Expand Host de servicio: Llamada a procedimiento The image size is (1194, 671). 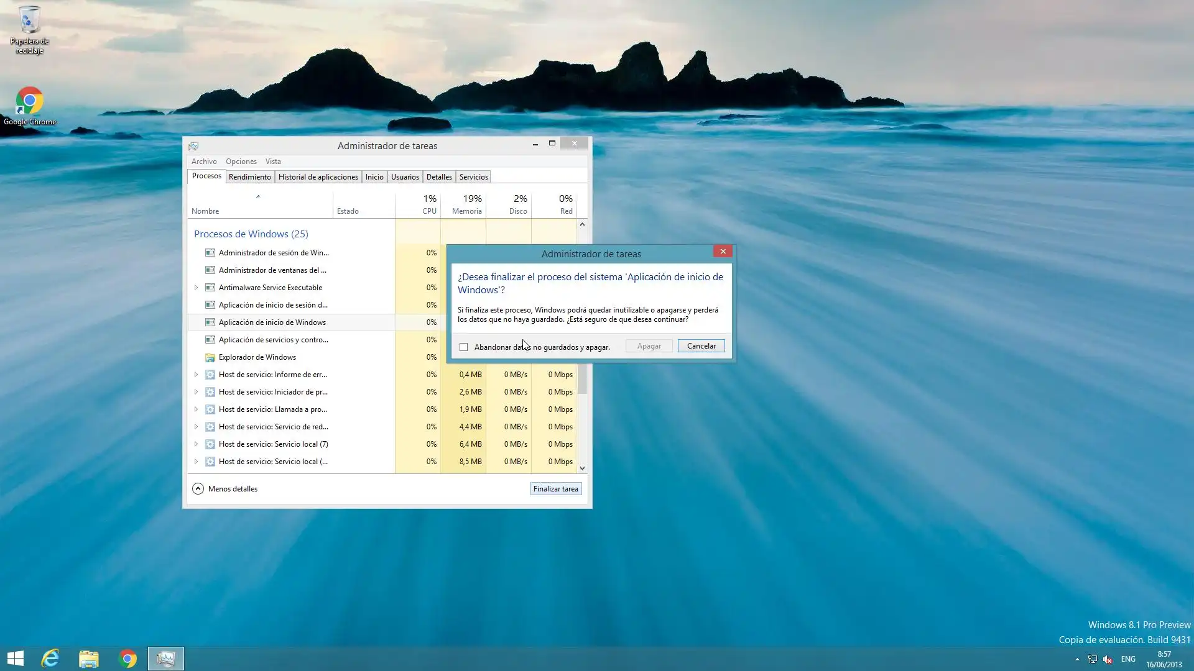pos(197,409)
